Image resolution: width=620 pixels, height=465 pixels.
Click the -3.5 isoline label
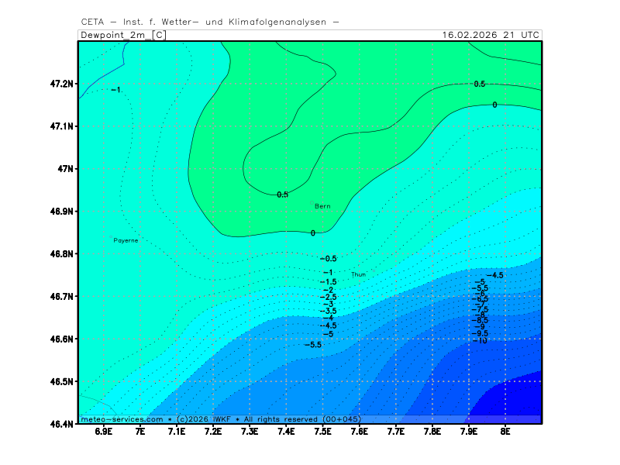(329, 311)
